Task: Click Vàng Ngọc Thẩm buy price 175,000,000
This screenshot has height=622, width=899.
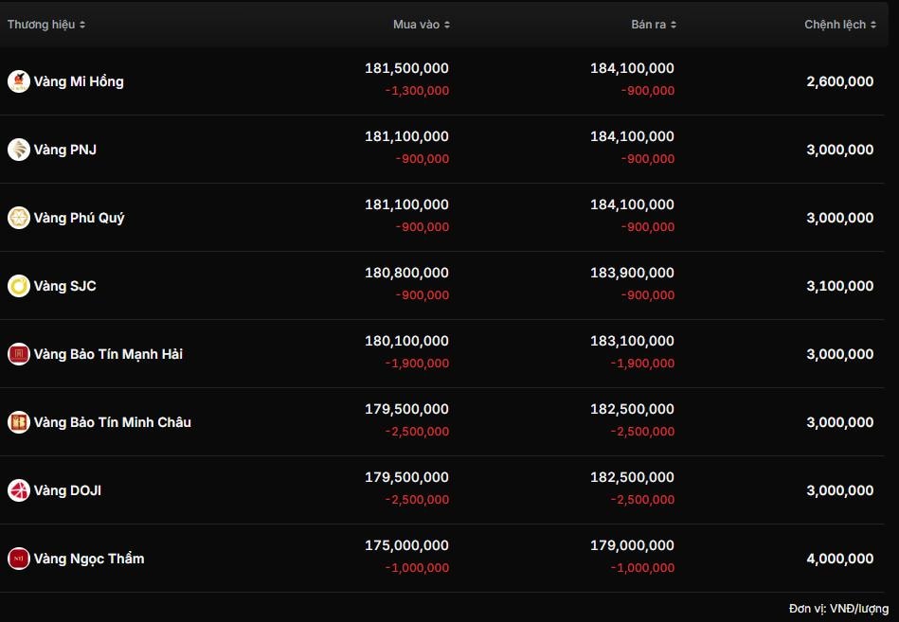Action: coord(406,545)
